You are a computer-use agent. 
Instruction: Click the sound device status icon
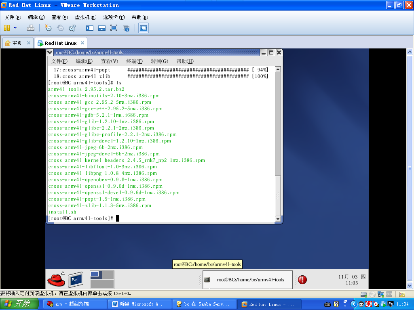point(389,294)
